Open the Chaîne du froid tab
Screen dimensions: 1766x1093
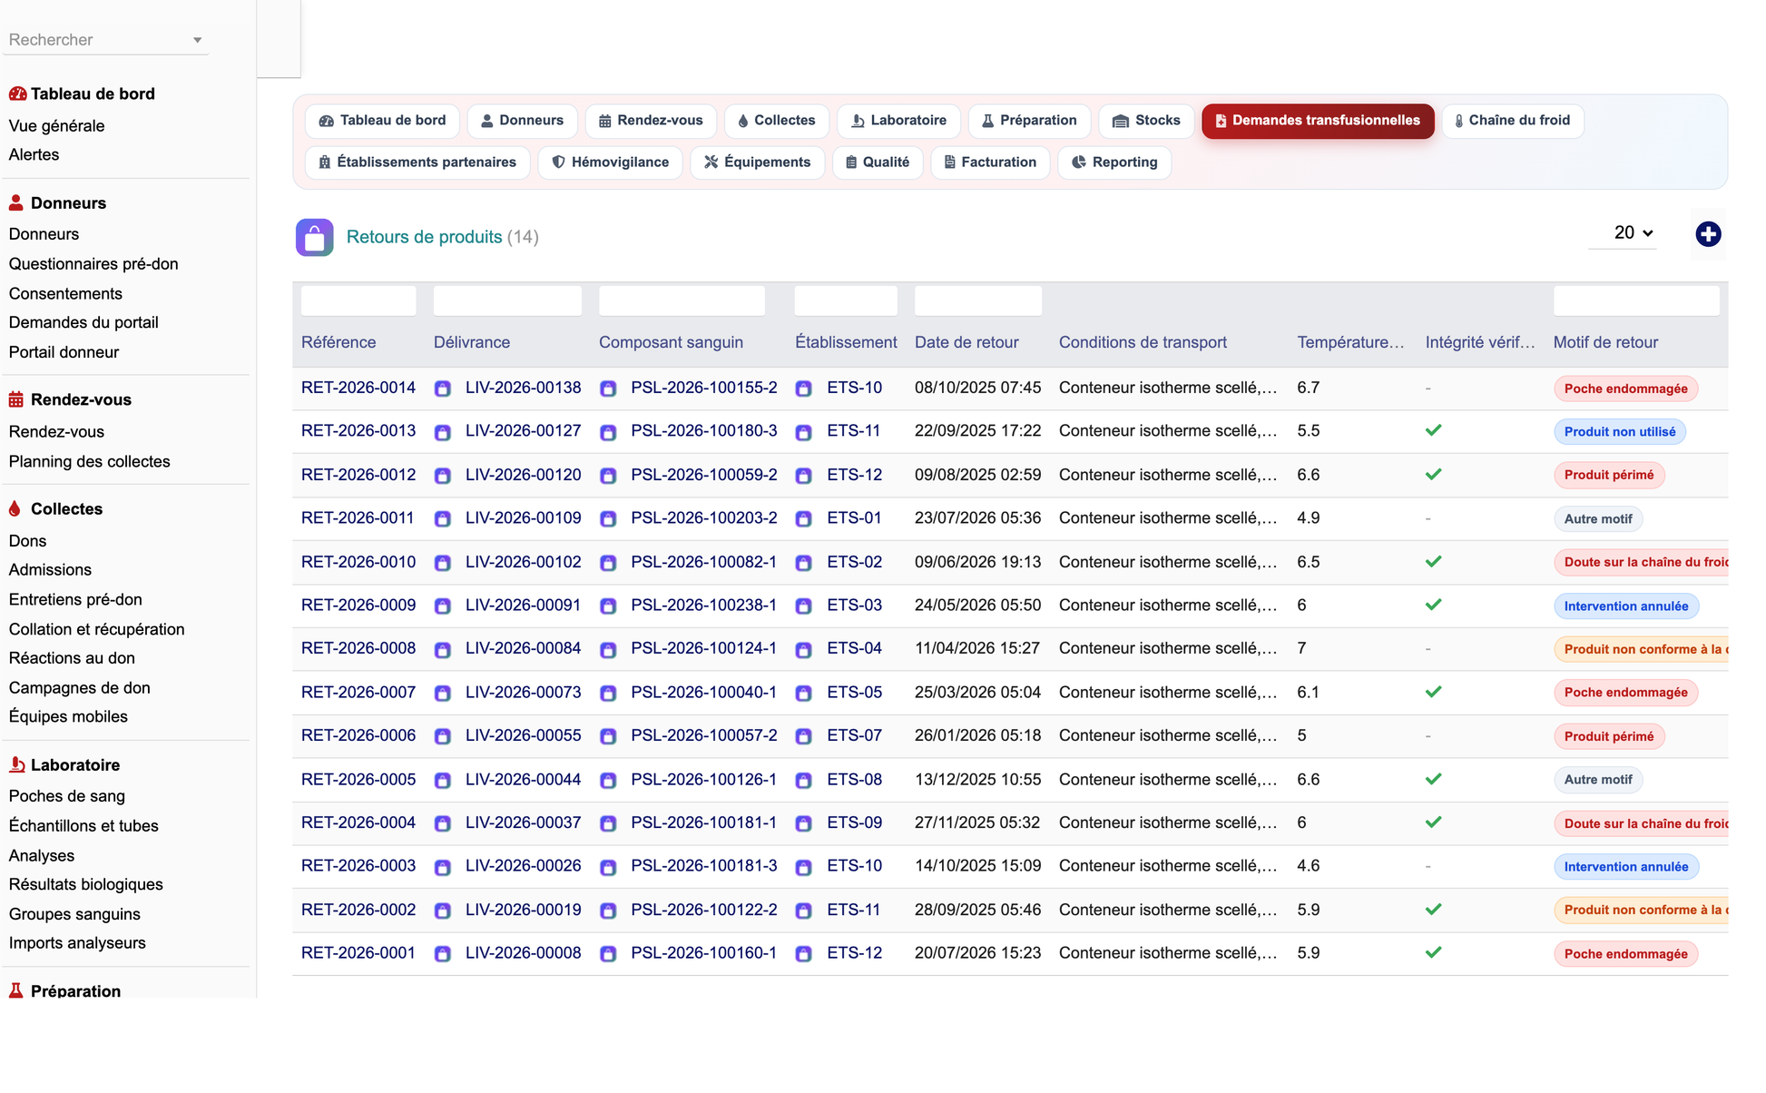point(1513,121)
